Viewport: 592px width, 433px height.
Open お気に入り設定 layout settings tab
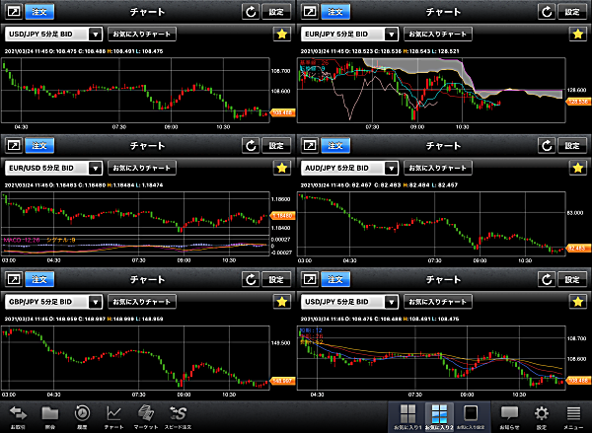click(x=472, y=417)
